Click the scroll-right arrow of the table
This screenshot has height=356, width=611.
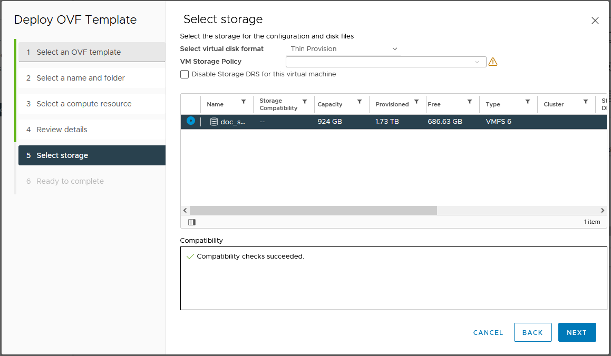603,211
